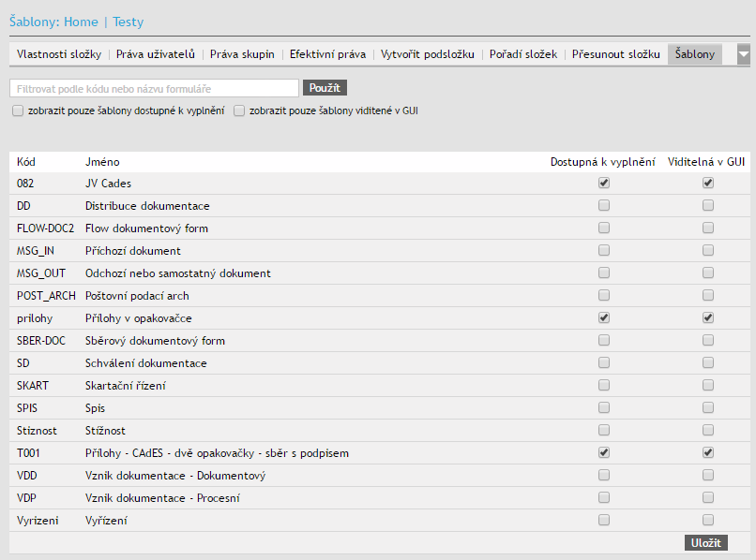The height and width of the screenshot is (560, 756).
Task: Check Viditelná v GUI for Distribuce dokumentace
Action: (708, 205)
